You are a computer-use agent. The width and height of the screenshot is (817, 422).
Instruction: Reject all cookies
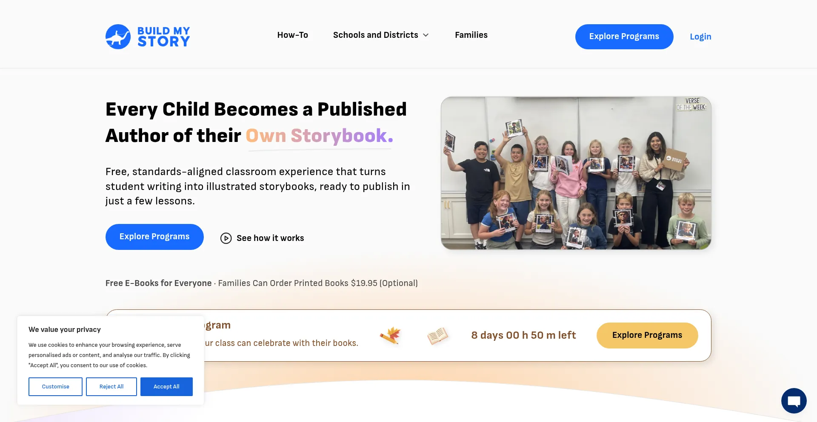tap(111, 387)
